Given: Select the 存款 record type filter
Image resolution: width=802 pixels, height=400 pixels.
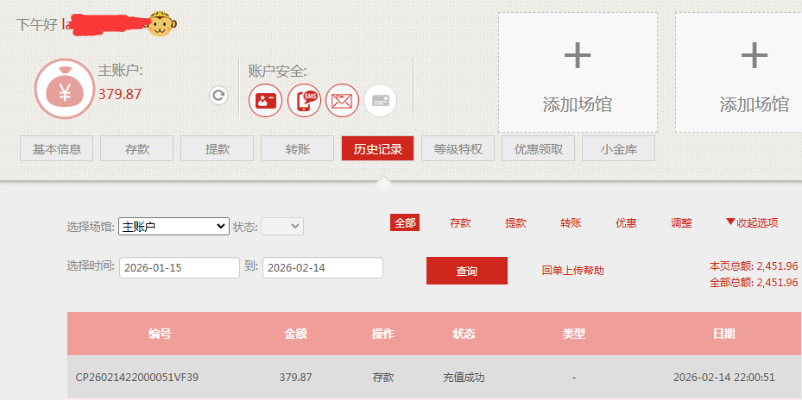Looking at the screenshot, I should click(460, 223).
